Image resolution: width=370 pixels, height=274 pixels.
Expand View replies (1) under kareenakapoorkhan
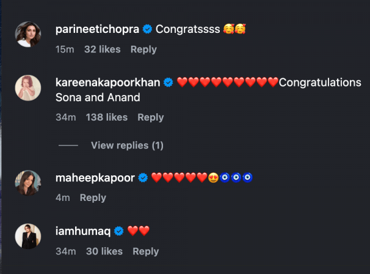click(127, 146)
